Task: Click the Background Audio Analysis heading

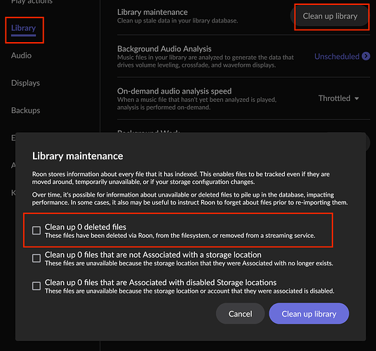Action: coord(164,49)
